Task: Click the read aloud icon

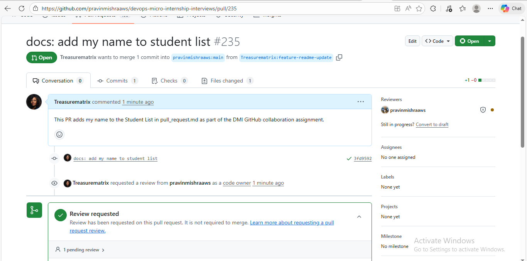Action: tap(408, 8)
